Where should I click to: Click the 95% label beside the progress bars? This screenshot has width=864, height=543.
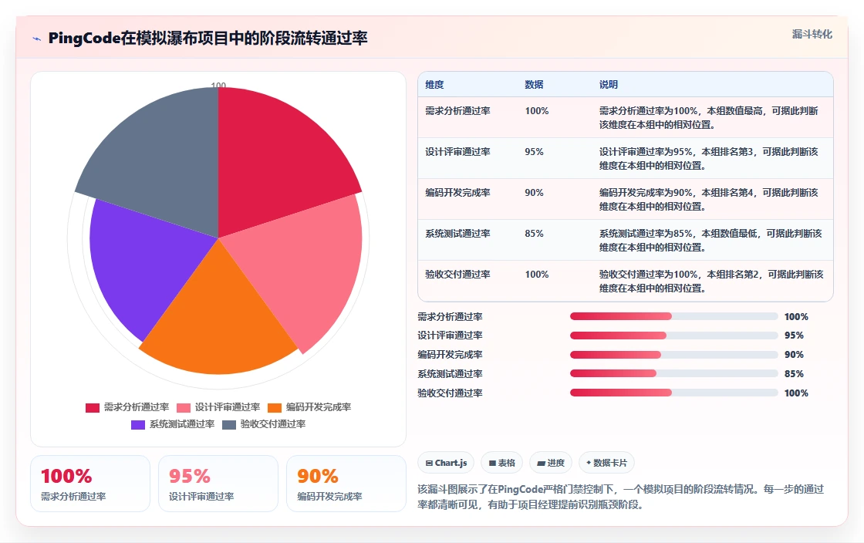pos(794,336)
